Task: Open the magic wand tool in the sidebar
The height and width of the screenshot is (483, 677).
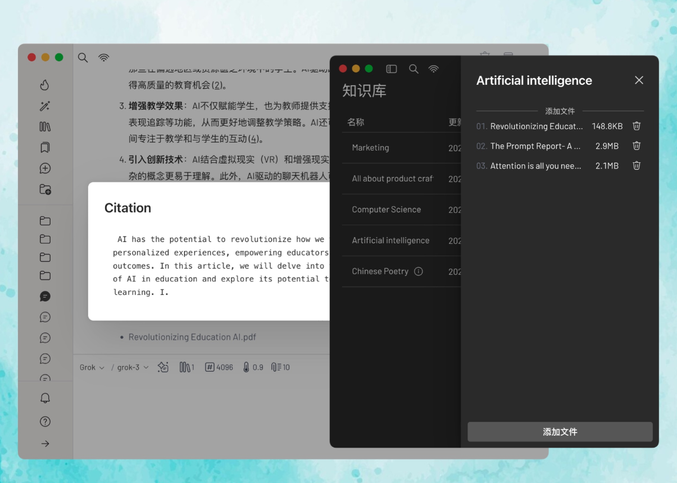Action: (45, 106)
